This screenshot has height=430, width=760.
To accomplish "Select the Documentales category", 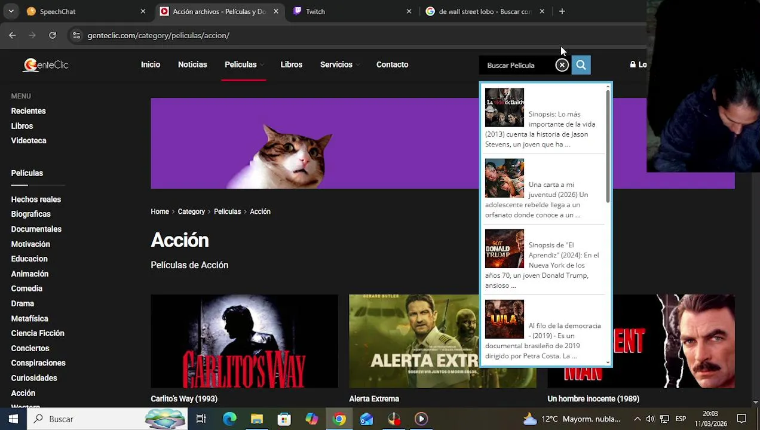I will point(36,229).
